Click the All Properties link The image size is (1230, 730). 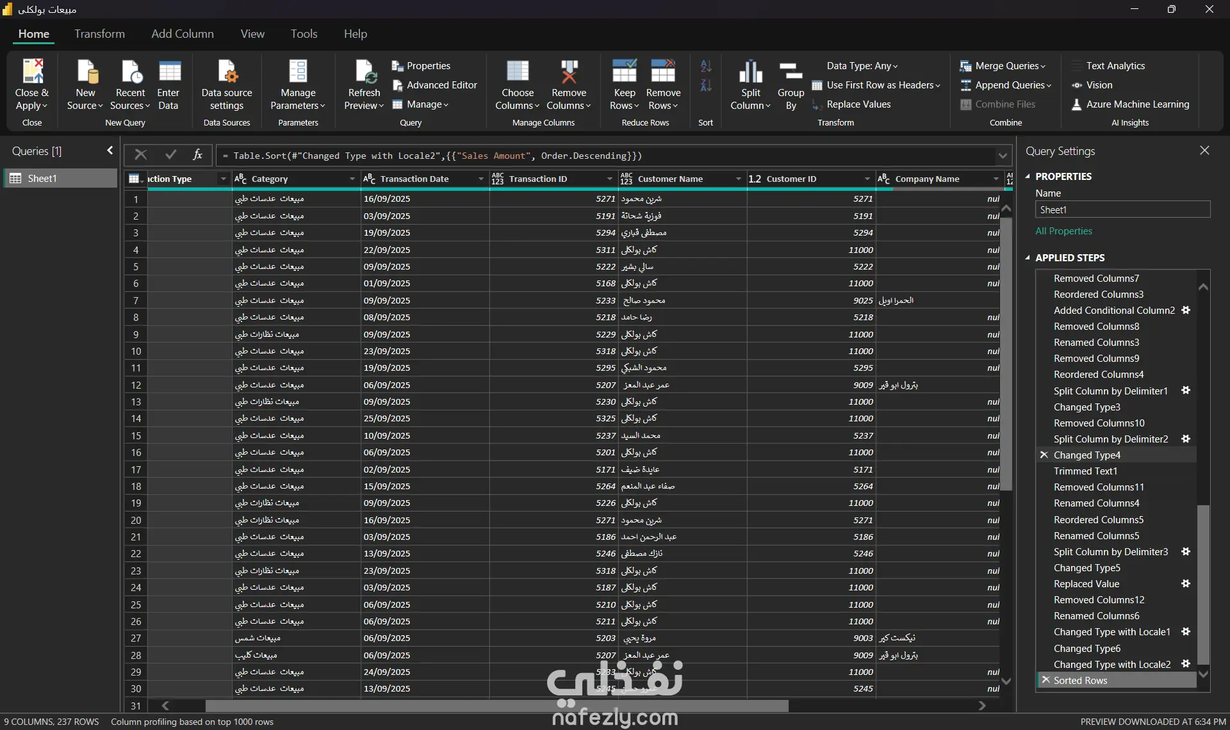(x=1063, y=231)
